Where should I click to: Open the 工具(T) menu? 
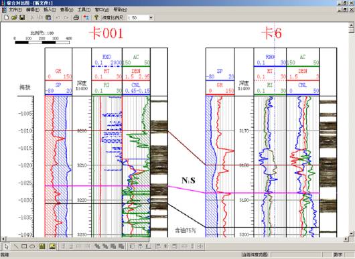(84, 10)
